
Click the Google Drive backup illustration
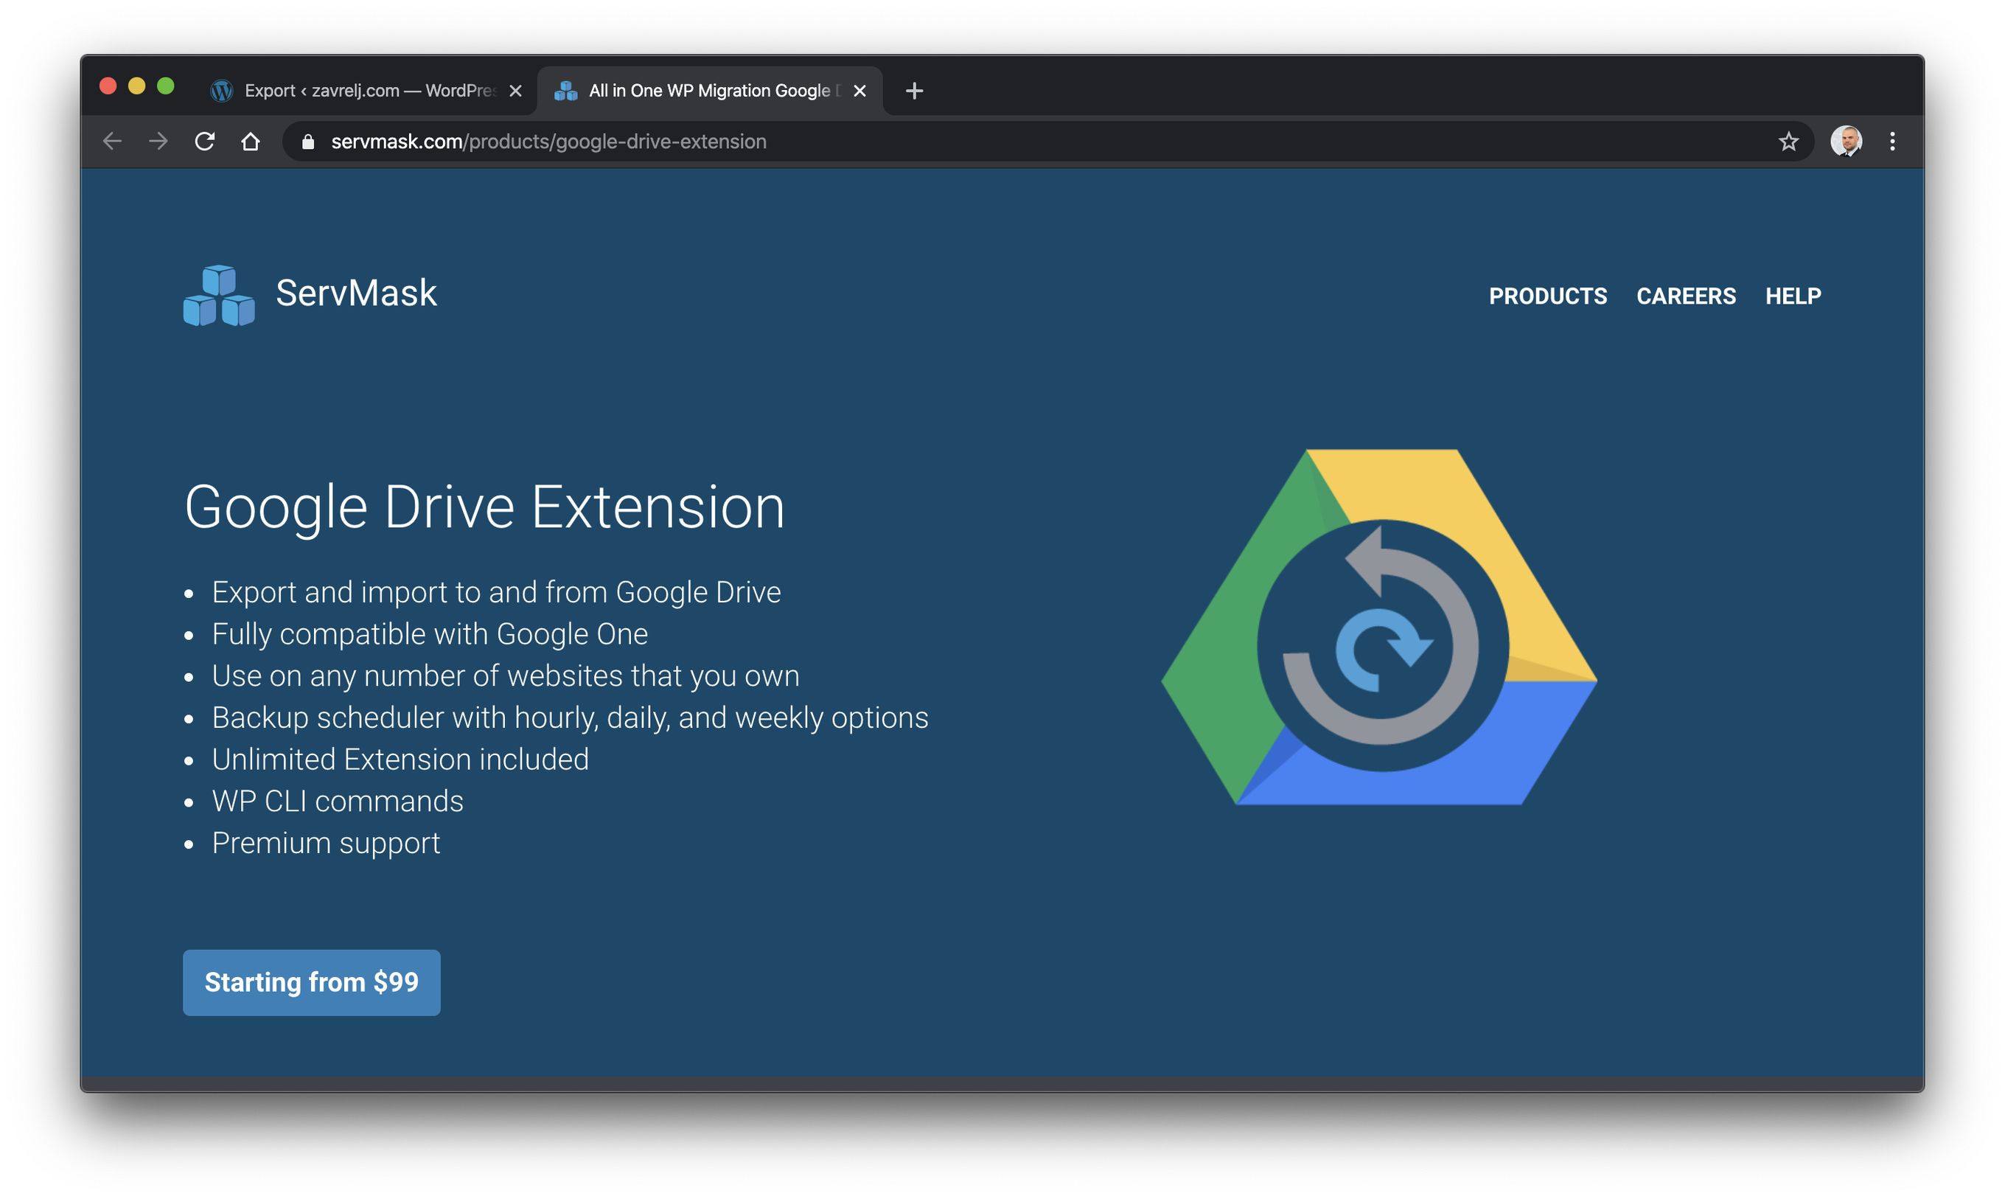[1379, 627]
